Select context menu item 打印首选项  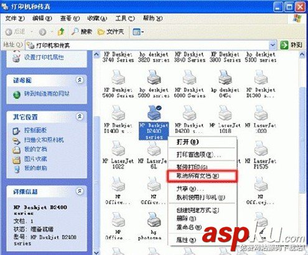pos(202,154)
